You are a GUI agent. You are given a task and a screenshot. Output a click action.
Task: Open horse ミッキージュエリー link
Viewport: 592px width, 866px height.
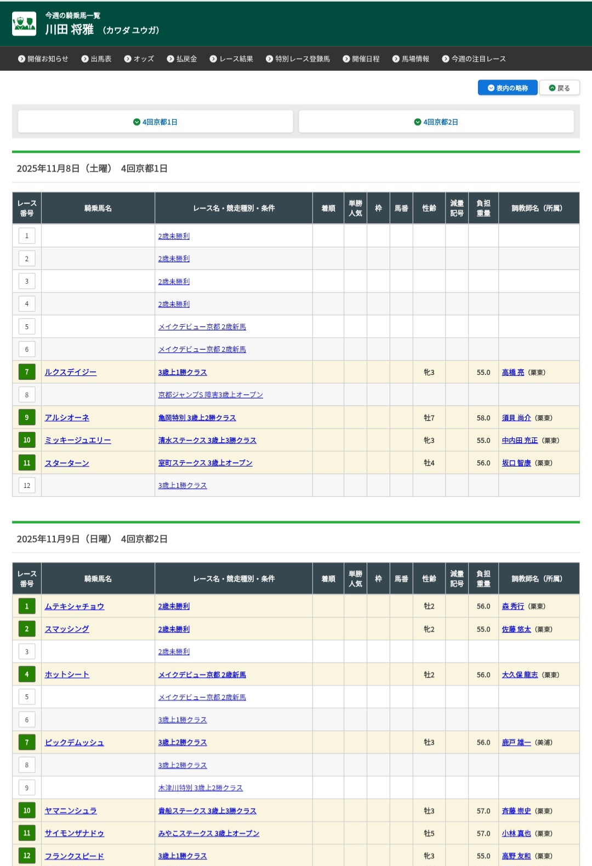(x=78, y=440)
